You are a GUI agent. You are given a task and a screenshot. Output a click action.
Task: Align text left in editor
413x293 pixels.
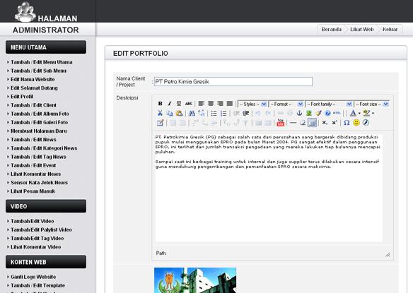point(202,104)
